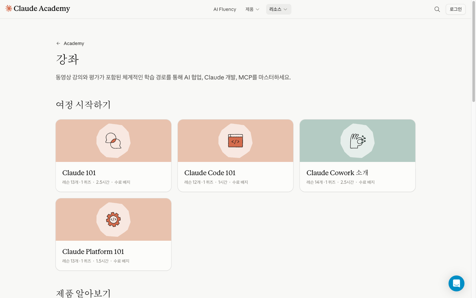476x298 pixels.
Task: Open the Claude Code 101 course title
Action: (x=210, y=173)
